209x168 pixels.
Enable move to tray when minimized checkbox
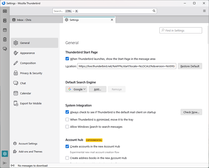point(67,119)
